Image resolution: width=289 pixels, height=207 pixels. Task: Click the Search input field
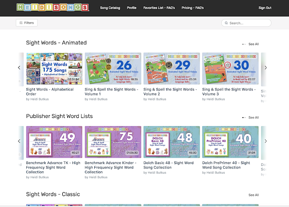click(246, 23)
